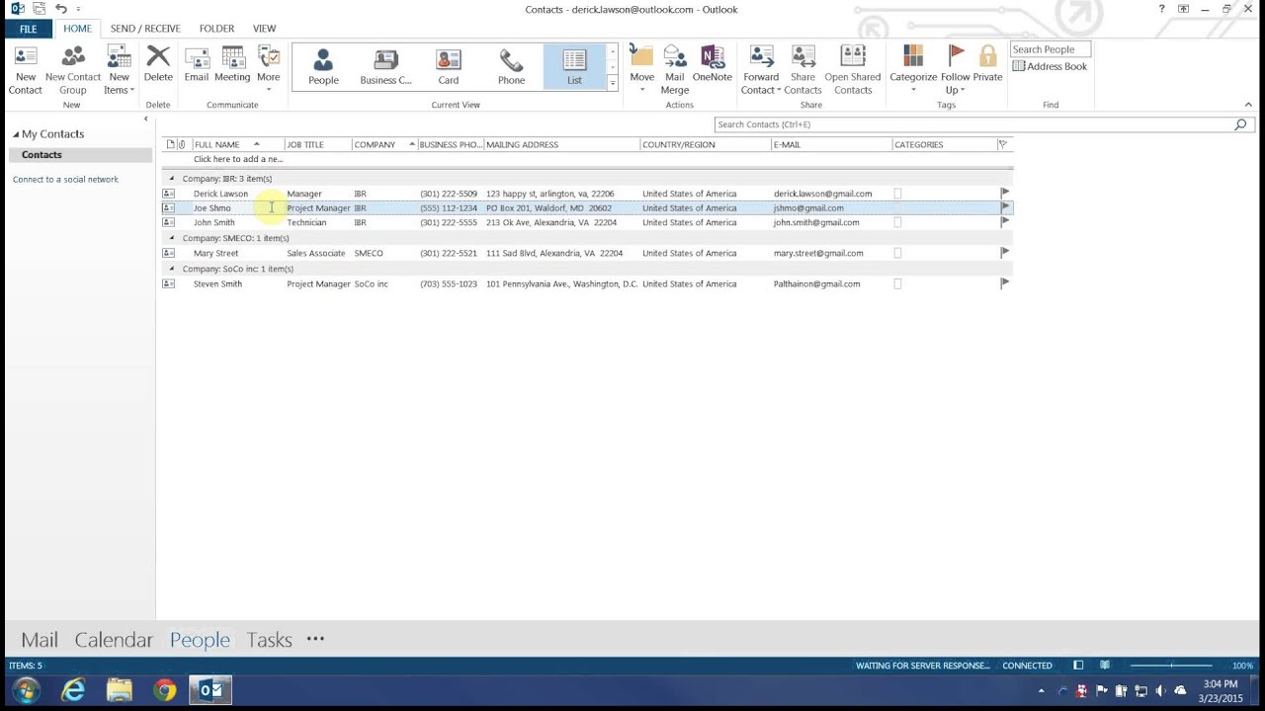Open Forward Contact dropdown
Image resolution: width=1265 pixels, height=711 pixels.
pyautogui.click(x=761, y=70)
